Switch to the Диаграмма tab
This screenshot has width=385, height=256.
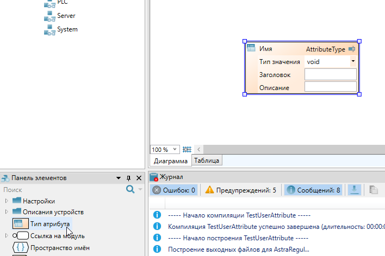(x=170, y=161)
